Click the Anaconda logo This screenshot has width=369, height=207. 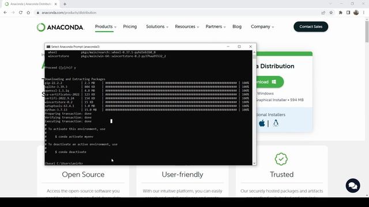61,27
